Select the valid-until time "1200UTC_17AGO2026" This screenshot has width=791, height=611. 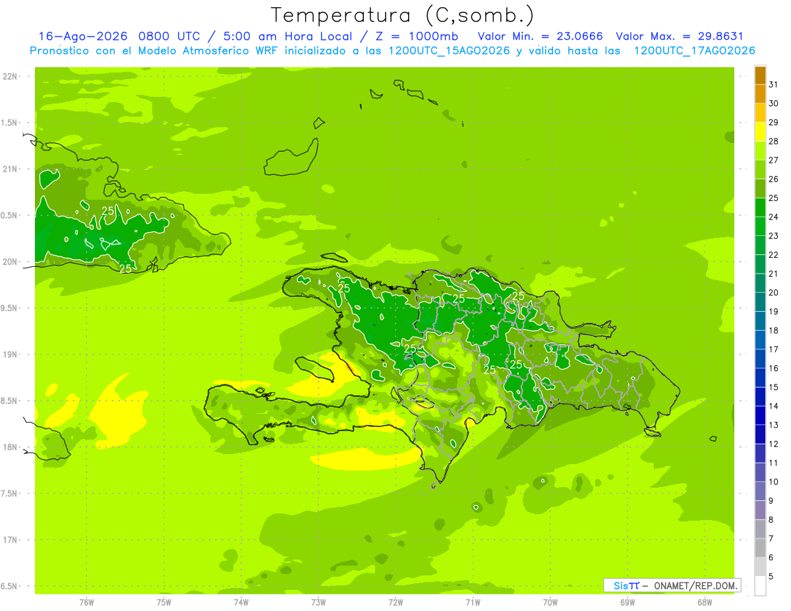point(695,51)
